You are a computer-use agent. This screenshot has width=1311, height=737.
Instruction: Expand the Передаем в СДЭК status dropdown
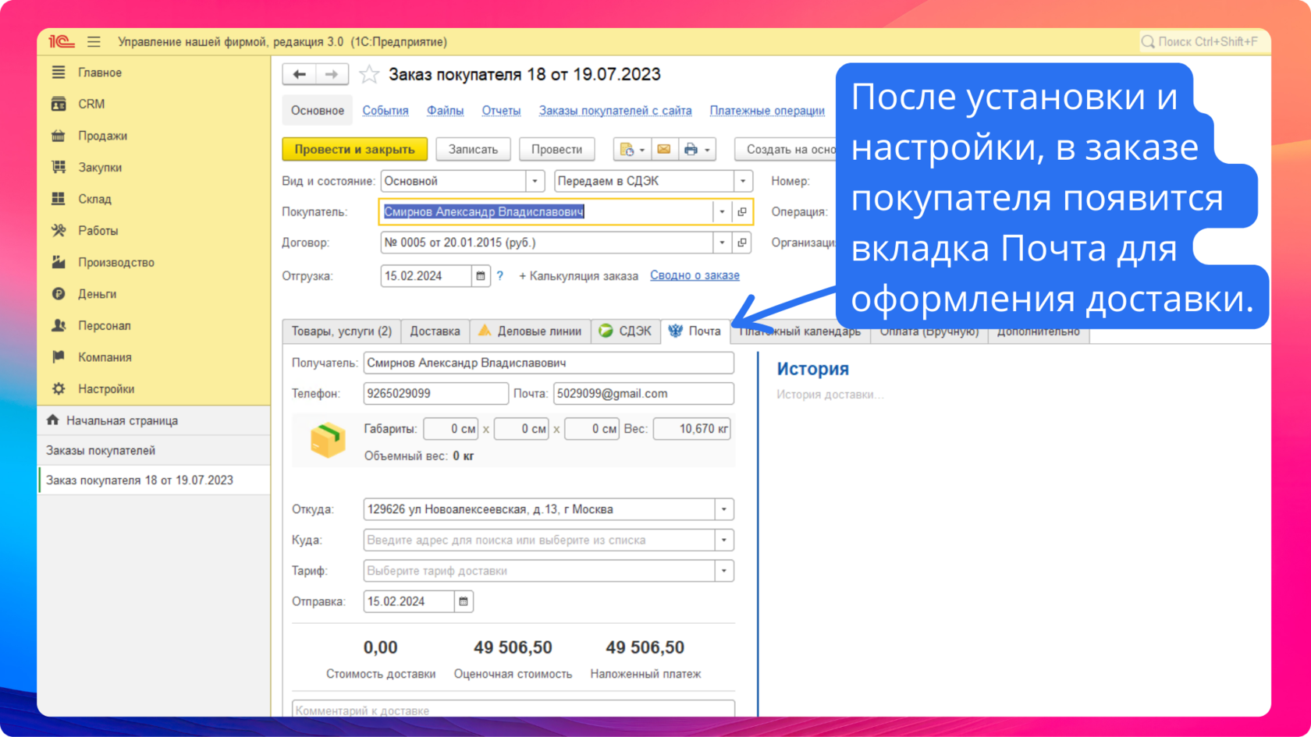pos(743,181)
